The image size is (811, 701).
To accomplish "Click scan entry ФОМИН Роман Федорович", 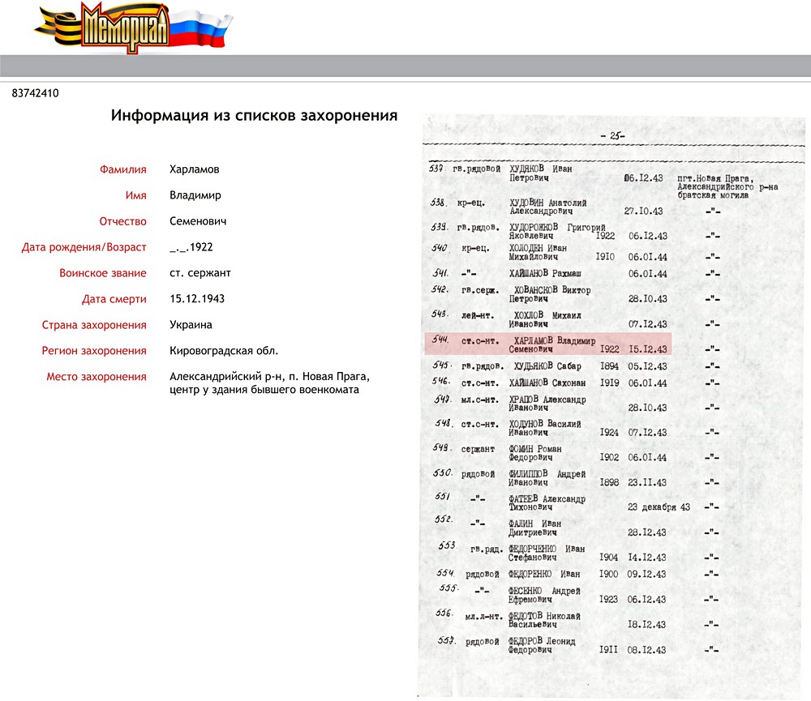I will coord(534,453).
